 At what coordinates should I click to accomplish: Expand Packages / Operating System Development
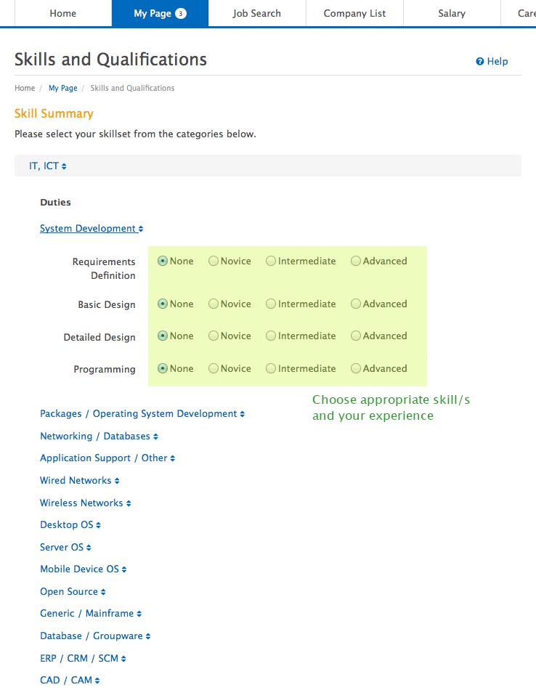click(x=142, y=413)
